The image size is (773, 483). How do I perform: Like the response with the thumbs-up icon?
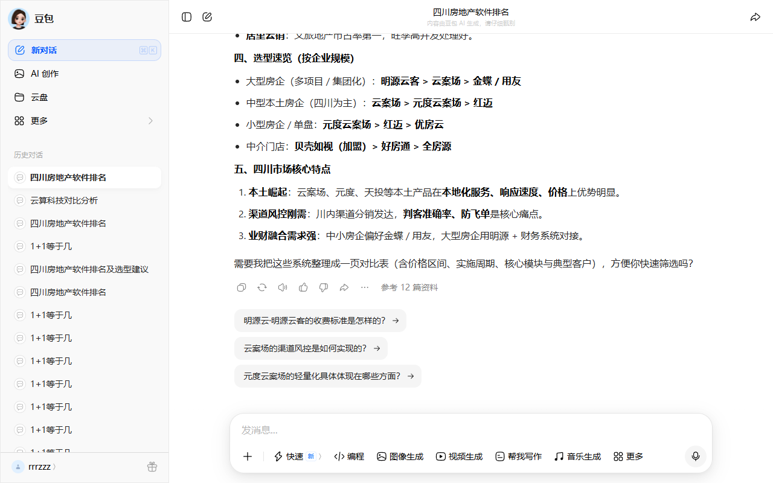303,287
